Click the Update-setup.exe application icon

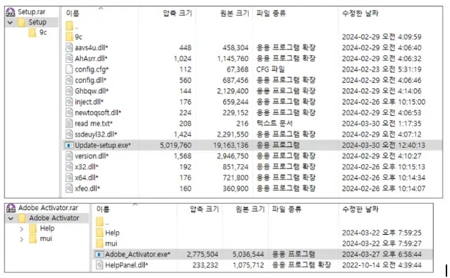pos(69,145)
